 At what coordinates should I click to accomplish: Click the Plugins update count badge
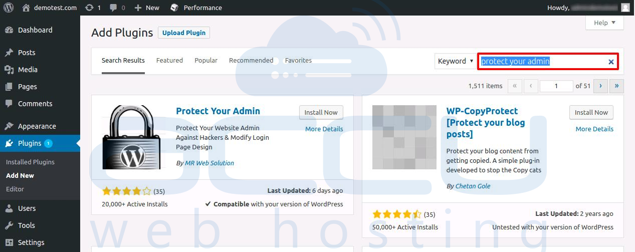(x=48, y=143)
